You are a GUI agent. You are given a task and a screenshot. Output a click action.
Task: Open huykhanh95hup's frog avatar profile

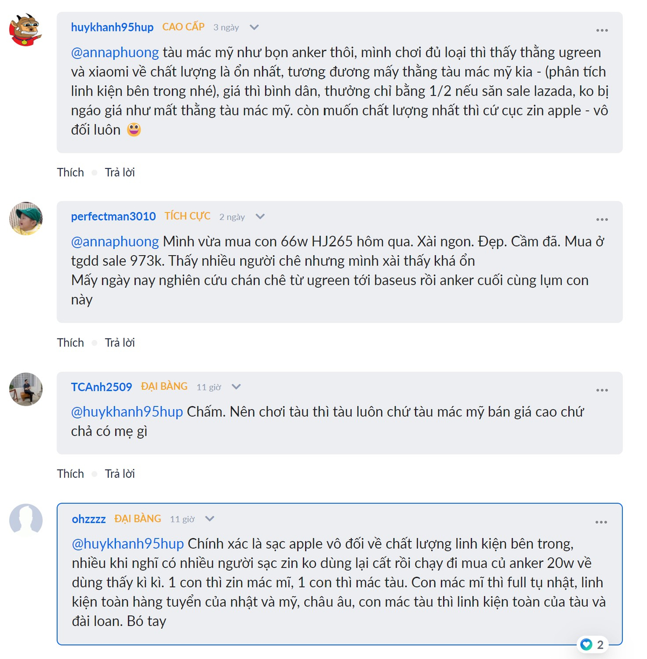coord(25,30)
